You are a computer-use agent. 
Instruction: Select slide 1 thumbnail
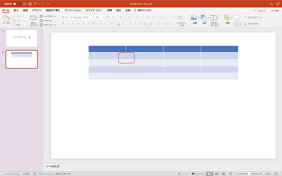[22, 38]
